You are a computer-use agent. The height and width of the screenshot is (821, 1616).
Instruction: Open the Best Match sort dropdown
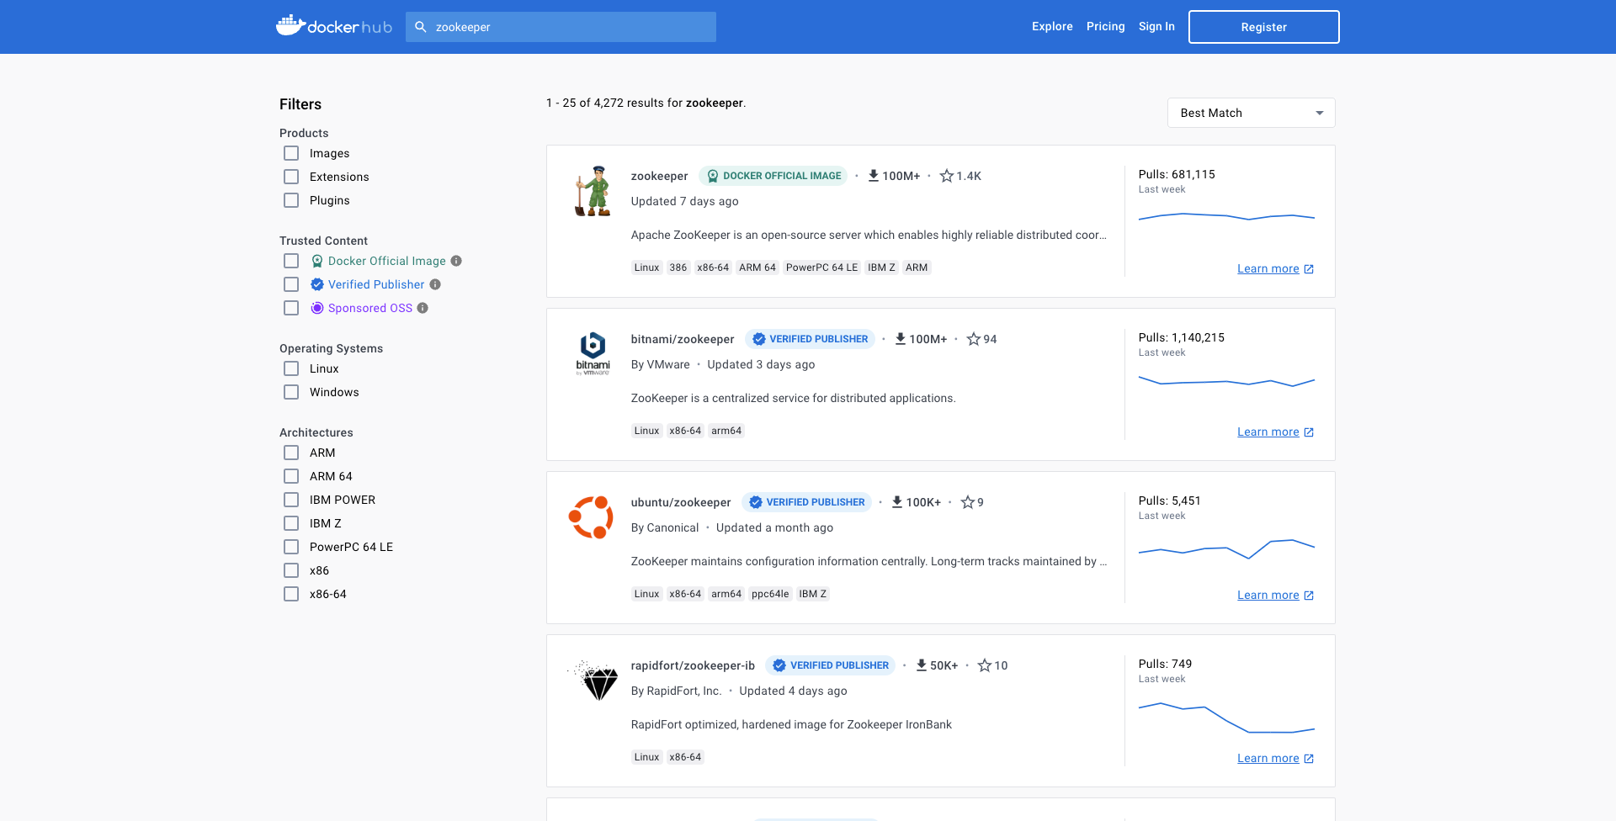tap(1251, 113)
